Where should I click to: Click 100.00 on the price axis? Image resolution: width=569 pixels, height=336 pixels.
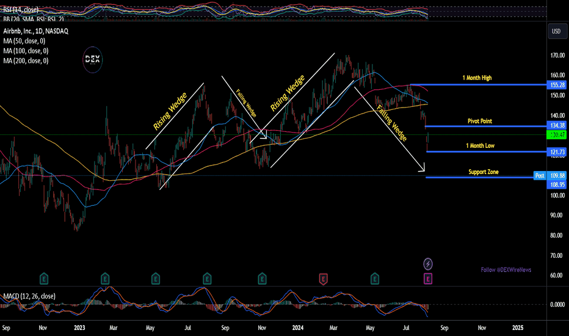coord(557,195)
